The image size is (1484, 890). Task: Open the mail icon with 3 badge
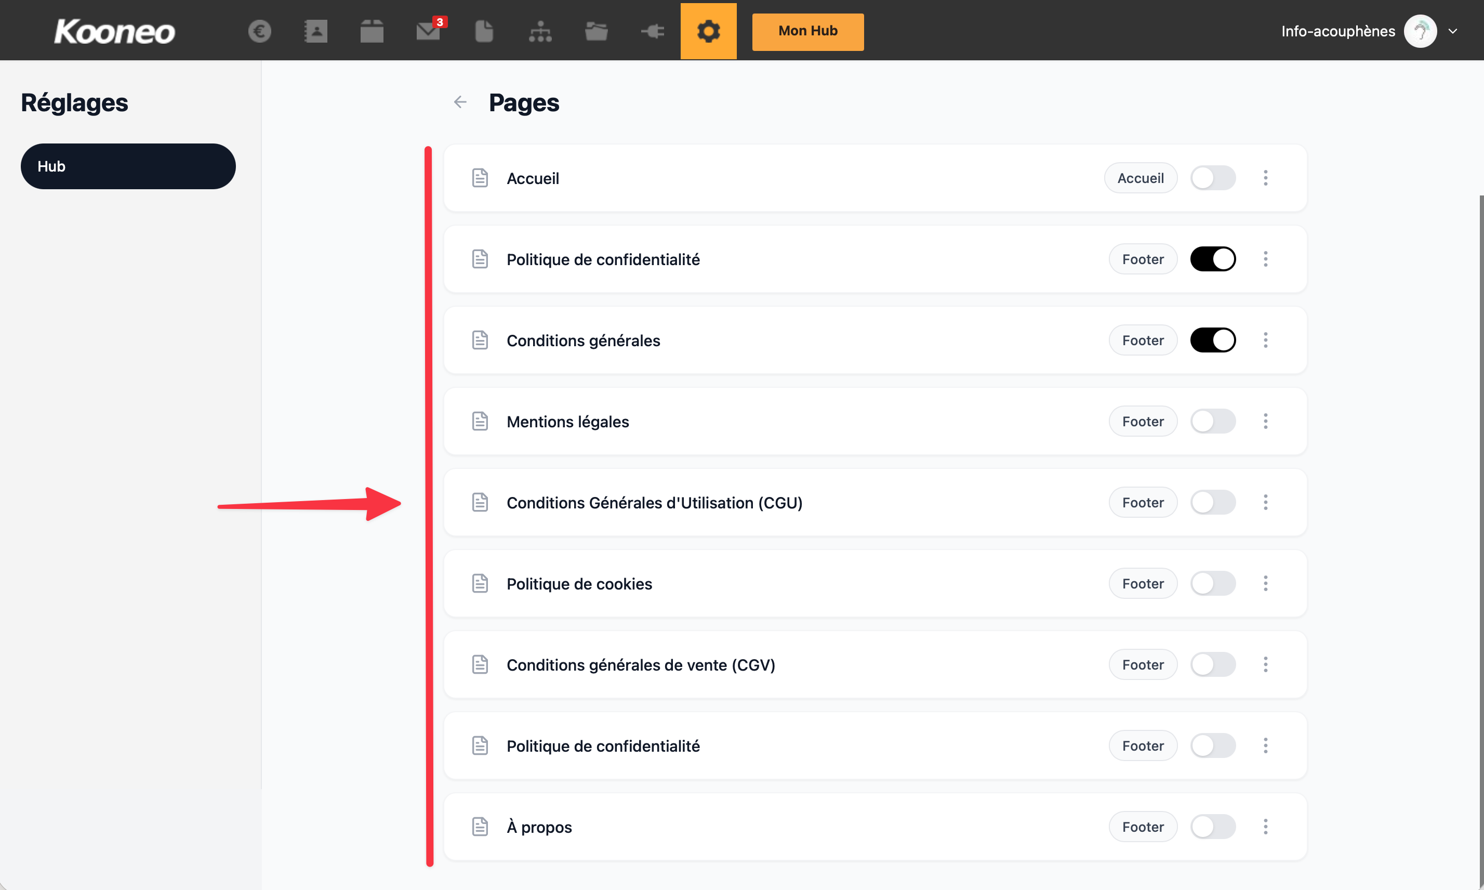(x=428, y=31)
